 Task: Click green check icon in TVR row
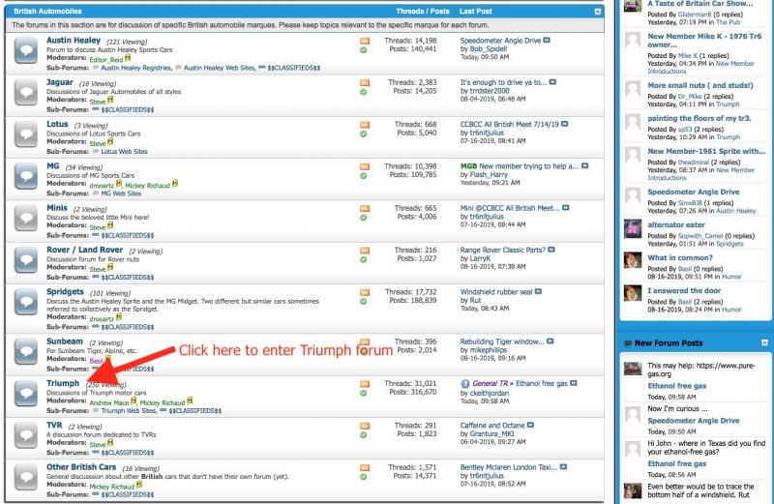click(x=364, y=435)
